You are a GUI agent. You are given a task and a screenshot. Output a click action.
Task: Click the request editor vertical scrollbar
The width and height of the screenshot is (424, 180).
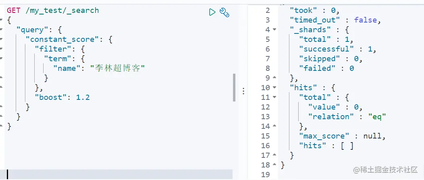234,87
